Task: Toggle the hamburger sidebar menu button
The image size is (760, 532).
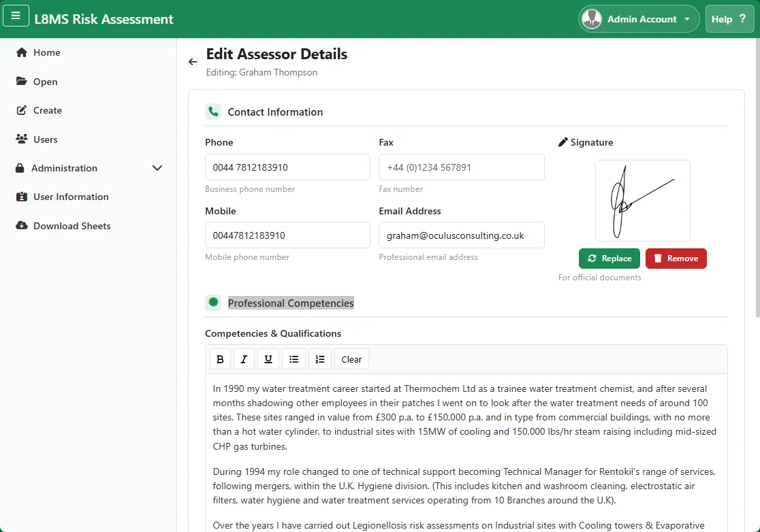Action: (x=16, y=16)
